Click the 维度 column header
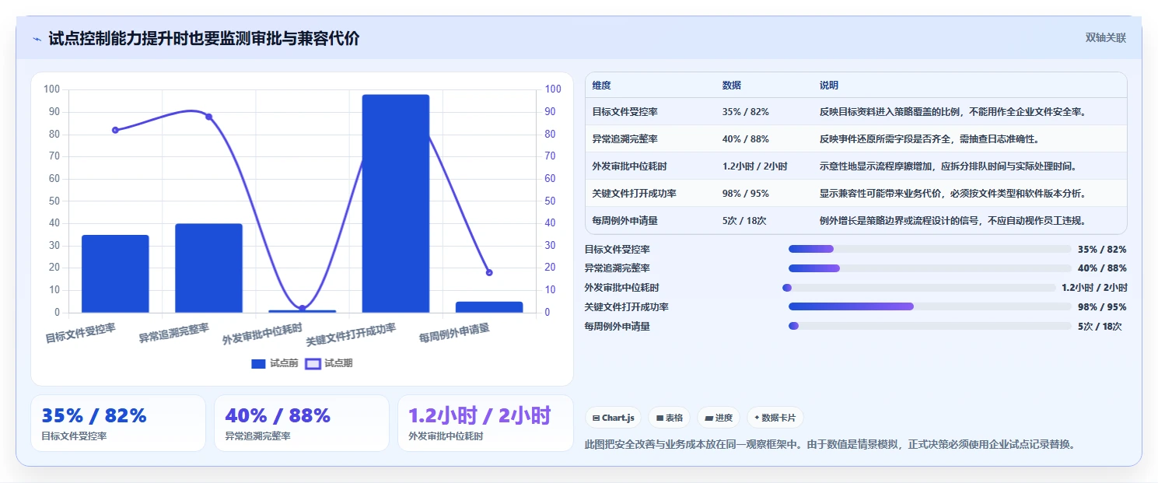Image resolution: width=1158 pixels, height=483 pixels. pos(601,86)
